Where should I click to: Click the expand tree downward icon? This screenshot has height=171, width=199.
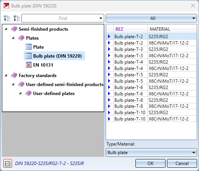pyautogui.click(x=17, y=18)
